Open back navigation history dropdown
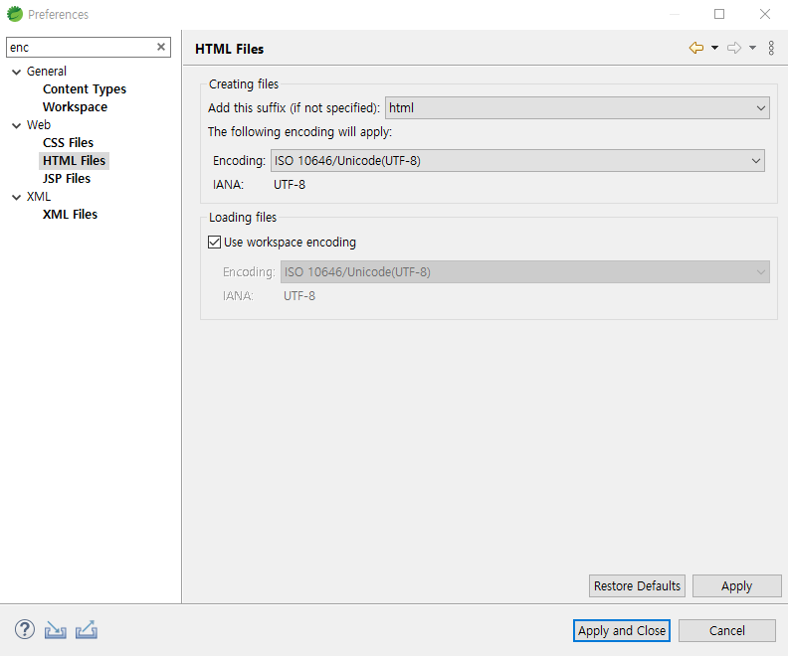Screen dimensions: 788x656 tap(714, 48)
